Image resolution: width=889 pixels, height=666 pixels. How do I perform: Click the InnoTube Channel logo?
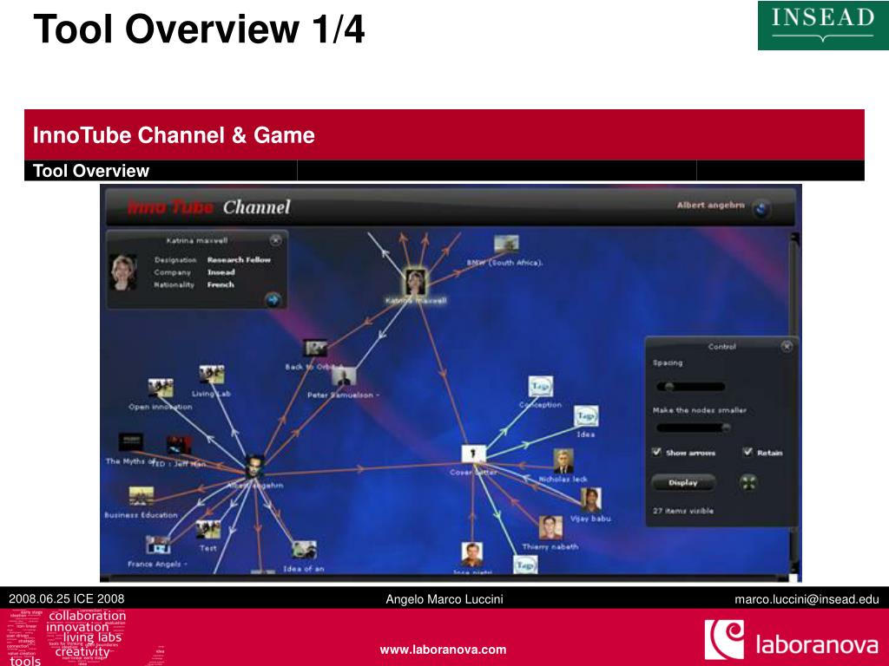[209, 207]
